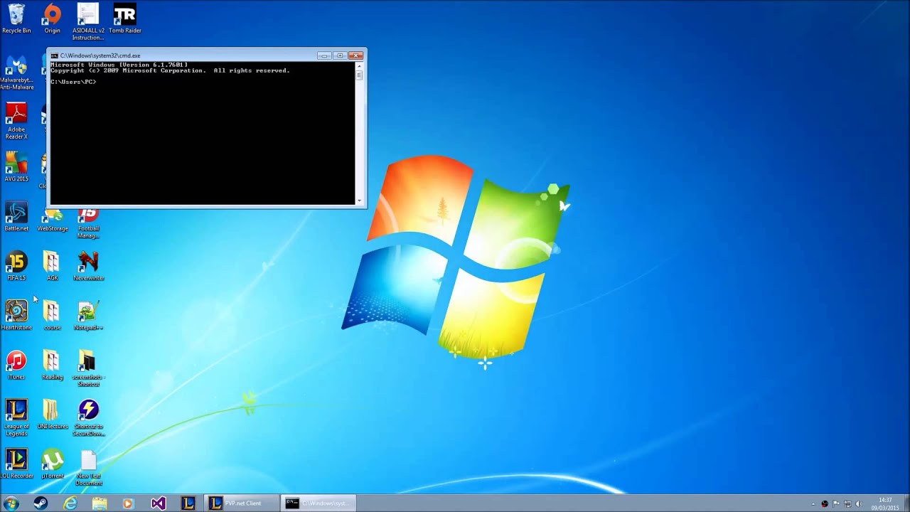Select the AVG 2015 desktop icon
910x512 pixels.
click(16, 168)
